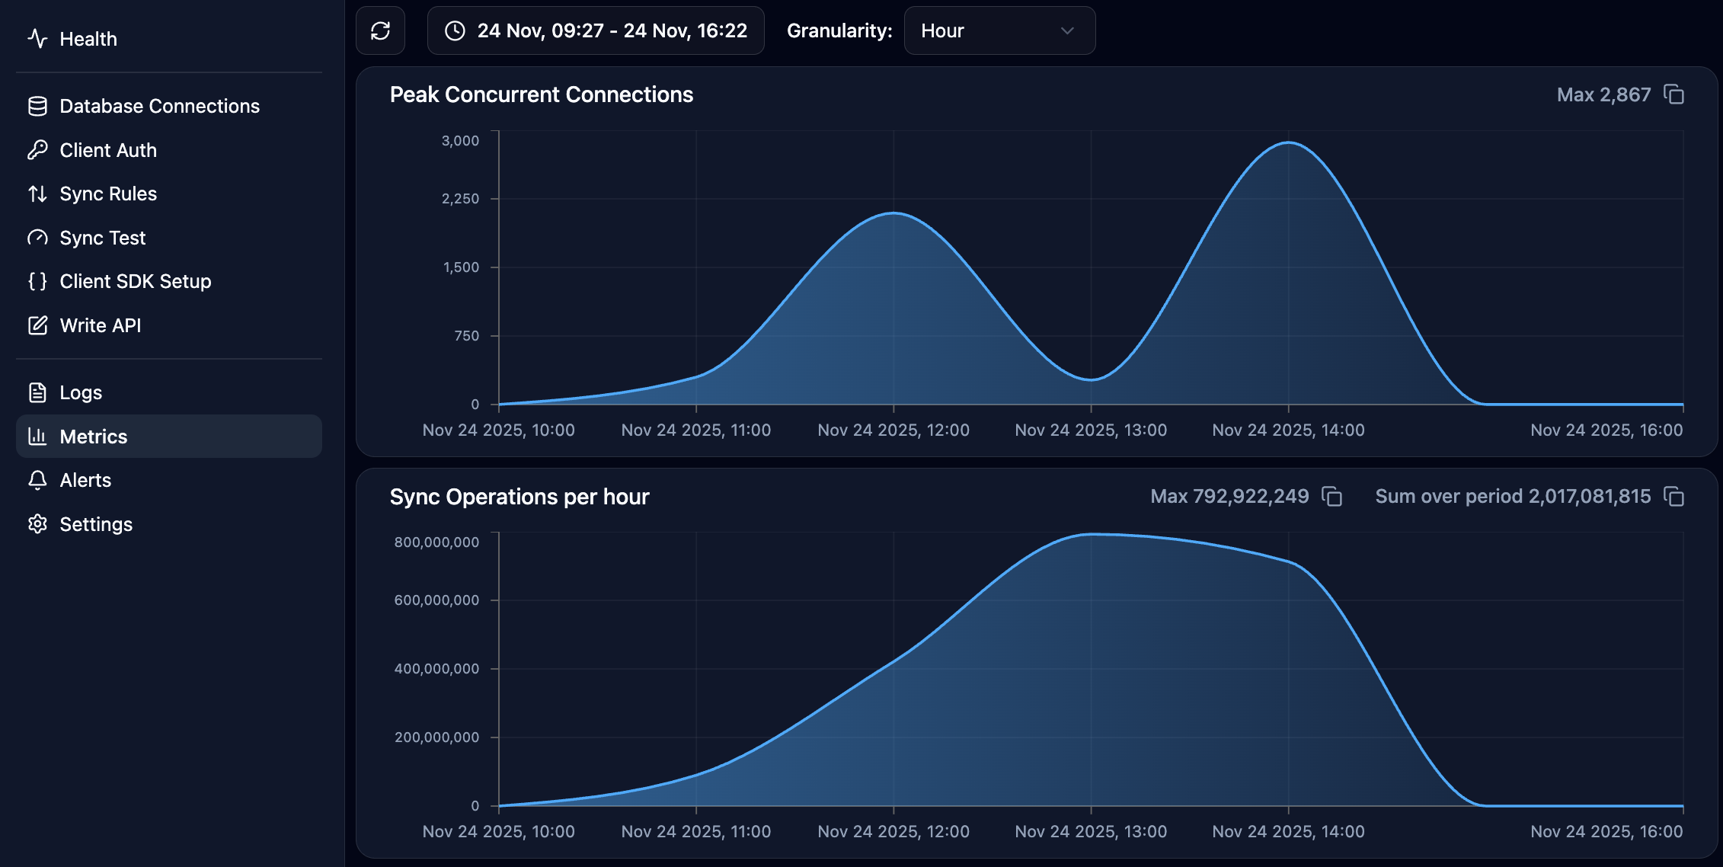Copy the Max 792,922,249 sync operations value
Viewport: 1723px width, 867px height.
1331,497
